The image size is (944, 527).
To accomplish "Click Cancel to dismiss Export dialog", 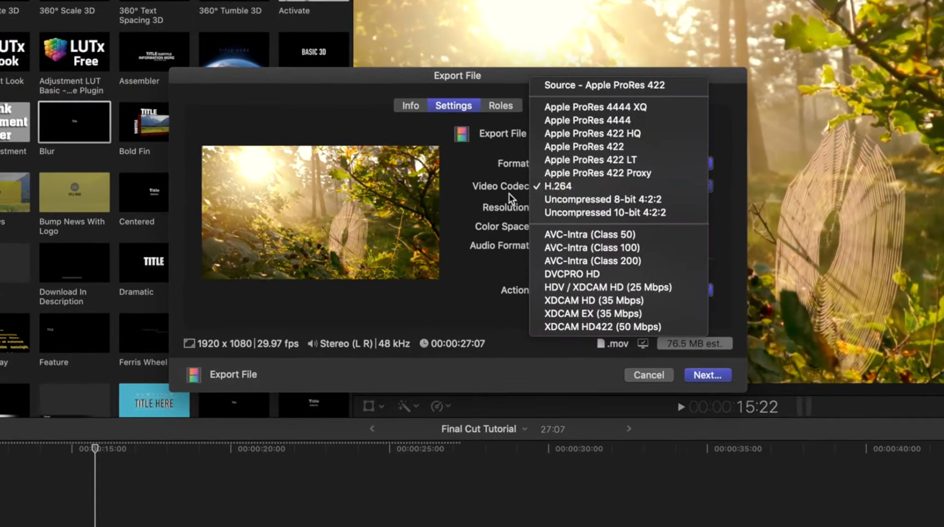I will [x=648, y=375].
